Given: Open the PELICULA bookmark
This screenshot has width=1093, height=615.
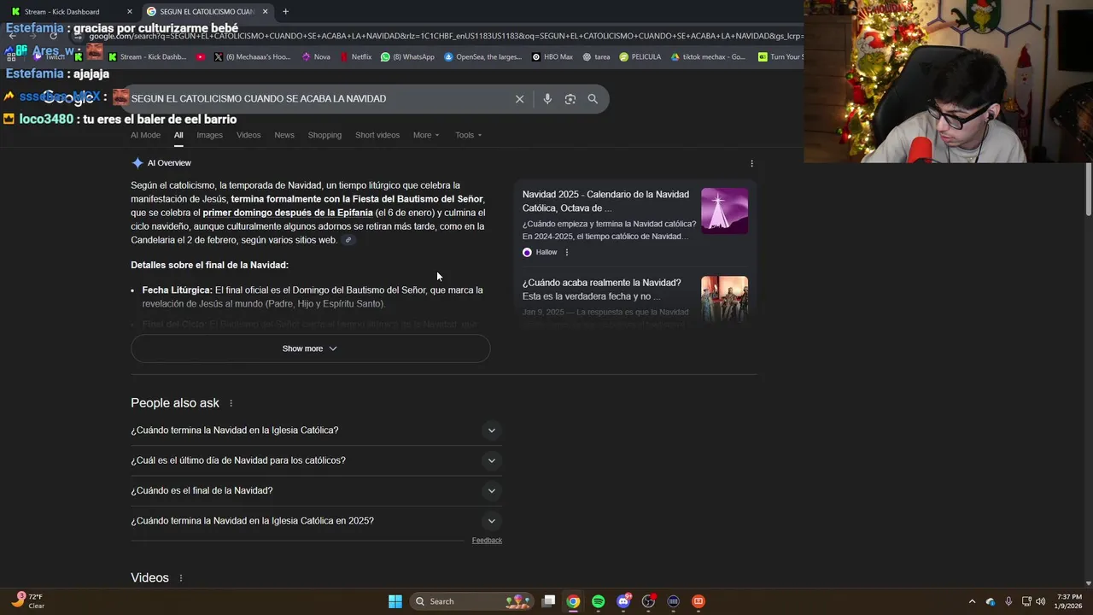Looking at the screenshot, I should pyautogui.click(x=640, y=57).
